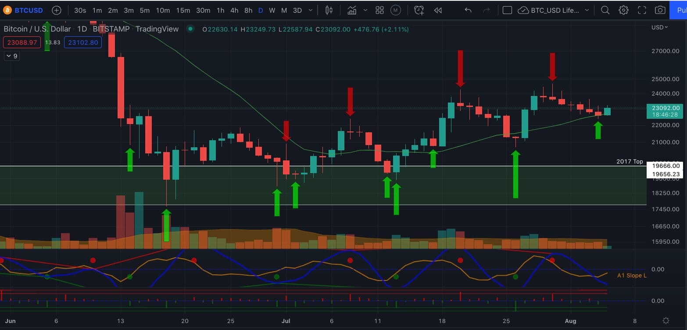This screenshot has width=687, height=330.
Task: Click the compare or add symbol plus icon
Action: coord(57,10)
